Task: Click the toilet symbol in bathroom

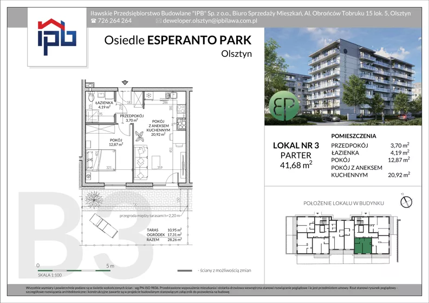Action: pyautogui.click(x=91, y=96)
